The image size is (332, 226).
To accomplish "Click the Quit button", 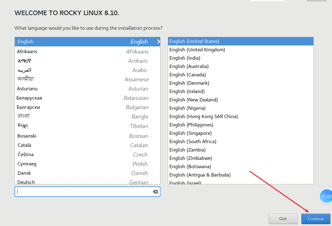I will pyautogui.click(x=283, y=219).
